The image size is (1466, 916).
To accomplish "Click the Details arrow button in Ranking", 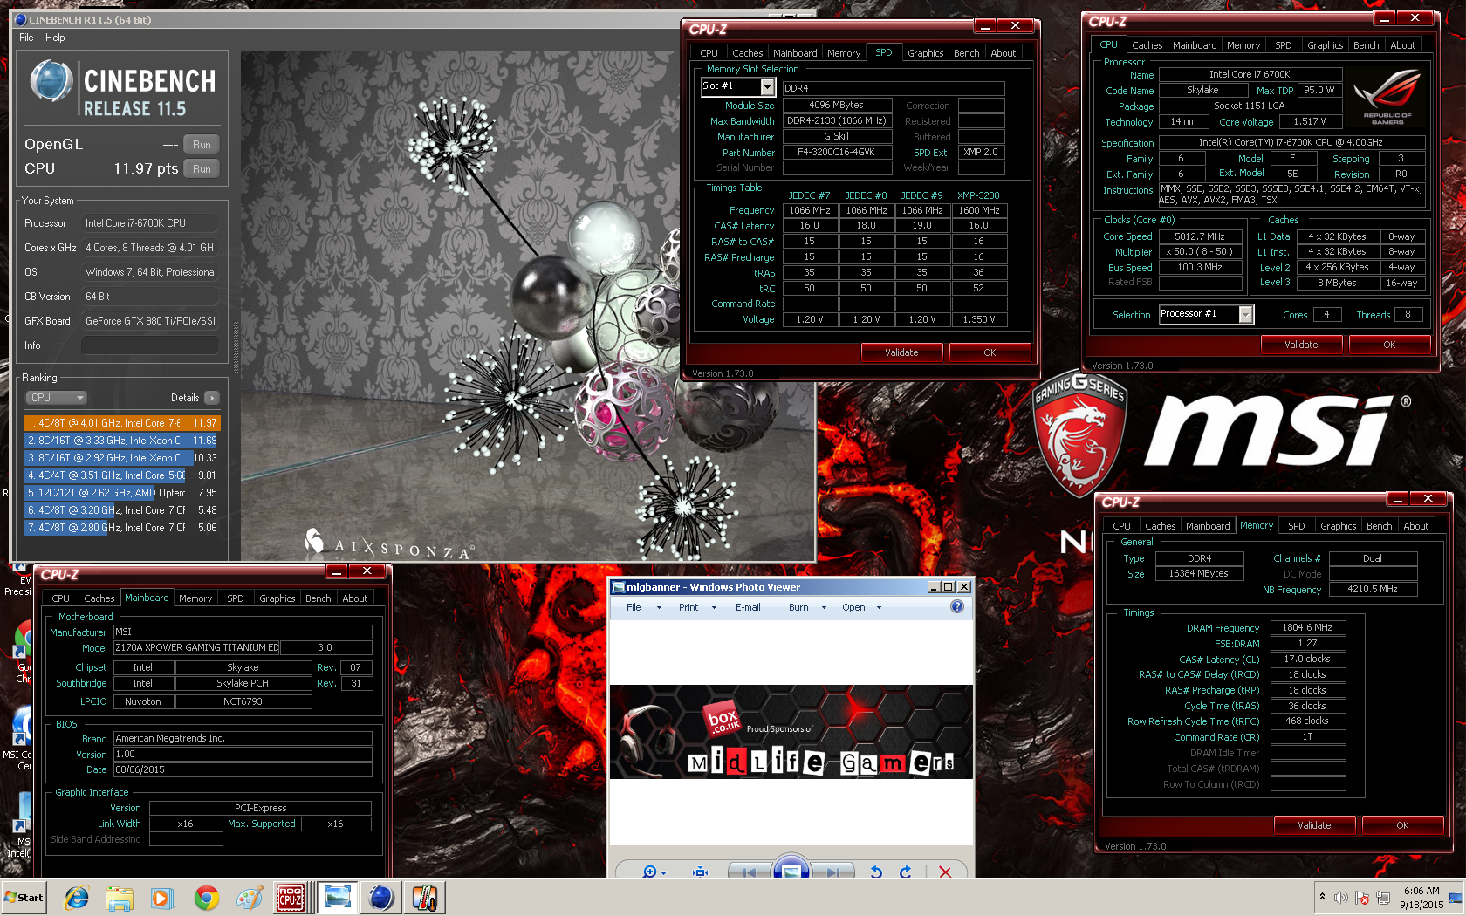I will coord(212,398).
